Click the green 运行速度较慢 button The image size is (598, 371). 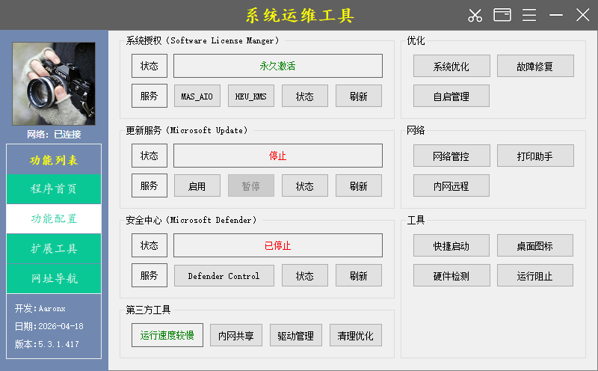[167, 335]
